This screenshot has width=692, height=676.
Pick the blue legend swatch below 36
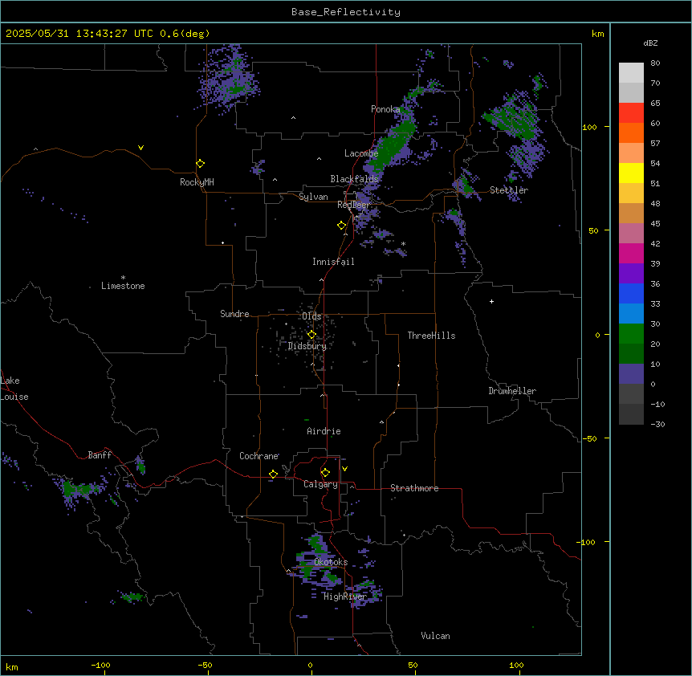pos(631,293)
